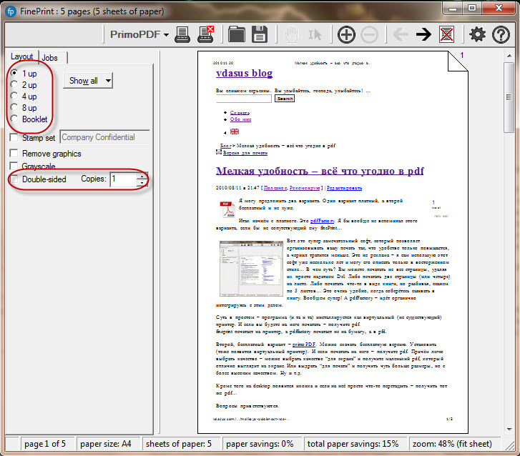
Task: Expand the Show all dropdown
Action: 88,81
